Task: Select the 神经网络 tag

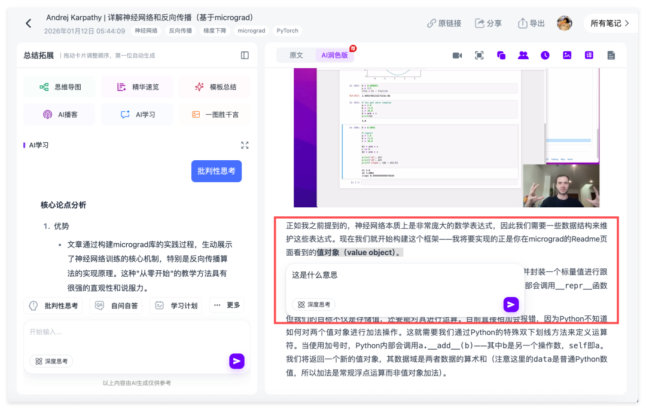Action: pos(147,31)
